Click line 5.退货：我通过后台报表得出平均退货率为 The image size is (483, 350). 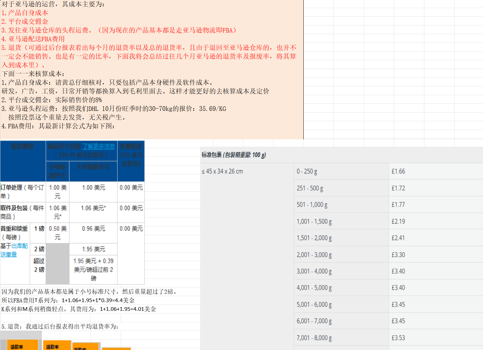point(60,327)
